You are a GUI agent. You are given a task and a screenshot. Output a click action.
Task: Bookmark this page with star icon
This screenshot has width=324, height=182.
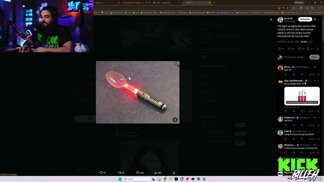[x=288, y=8]
